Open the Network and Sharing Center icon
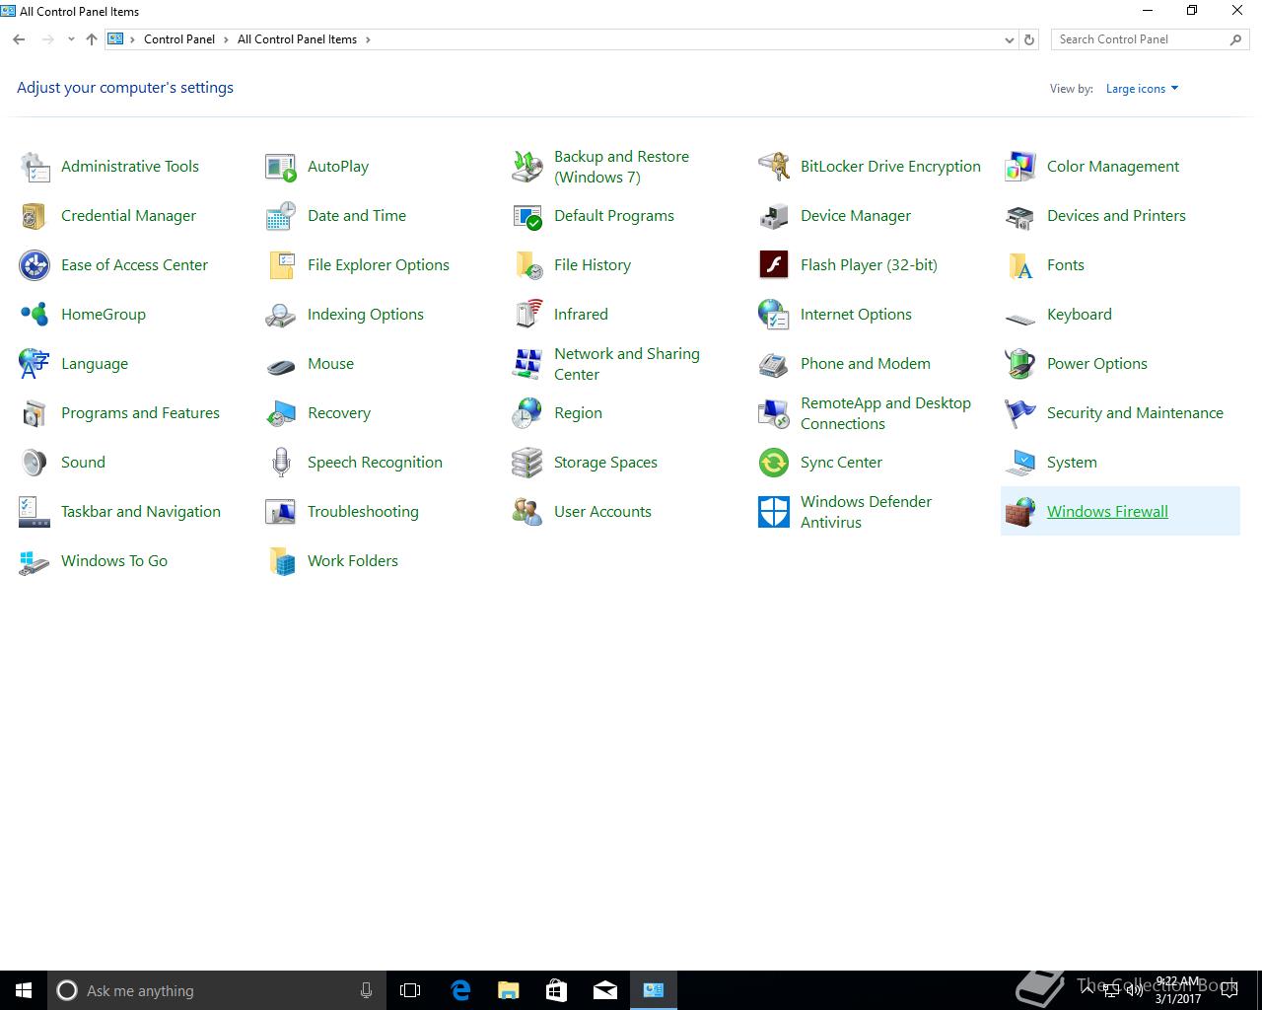Screen dimensions: 1262x1010 tap(527, 364)
